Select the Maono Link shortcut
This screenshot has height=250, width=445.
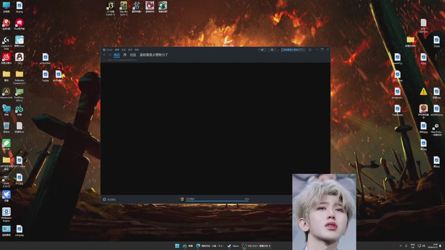click(x=6, y=93)
